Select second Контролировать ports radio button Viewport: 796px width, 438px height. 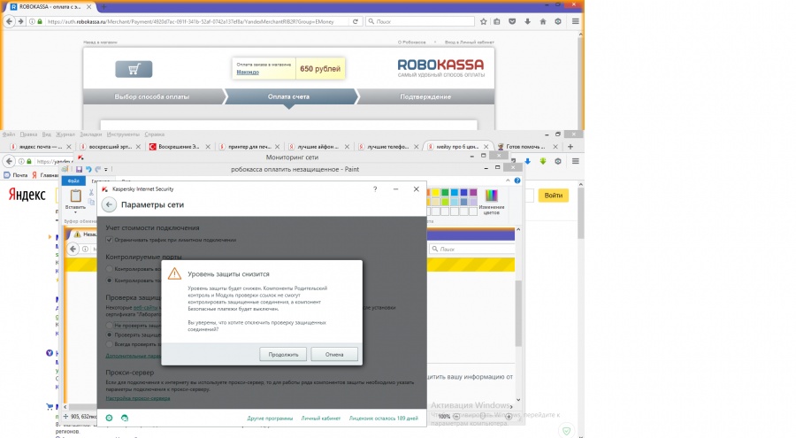pyautogui.click(x=109, y=280)
